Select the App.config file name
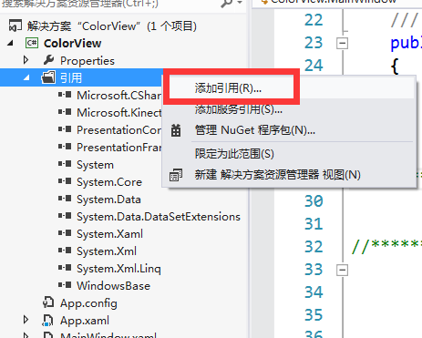 point(88,303)
